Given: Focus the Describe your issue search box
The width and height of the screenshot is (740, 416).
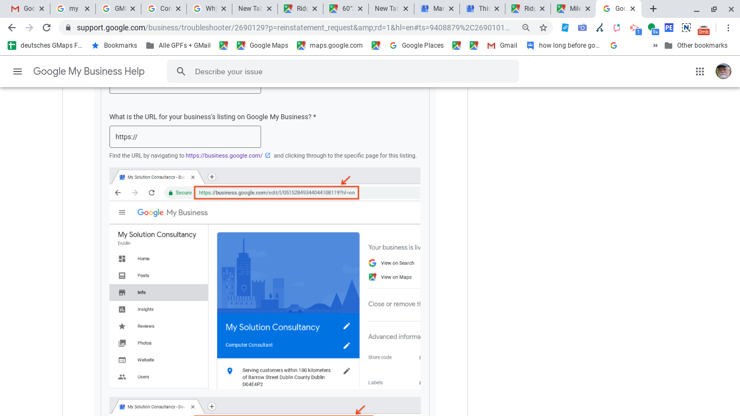Looking at the screenshot, I should [342, 71].
